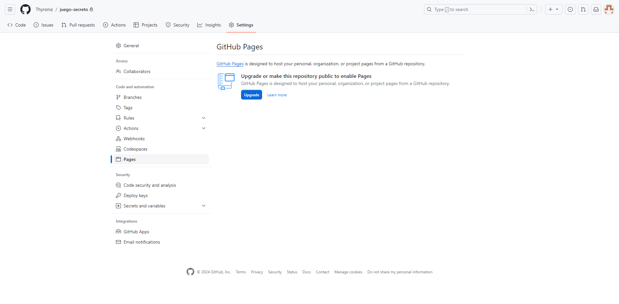Click Do not share my personal information
Image resolution: width=619 pixels, height=304 pixels.
pyautogui.click(x=400, y=272)
